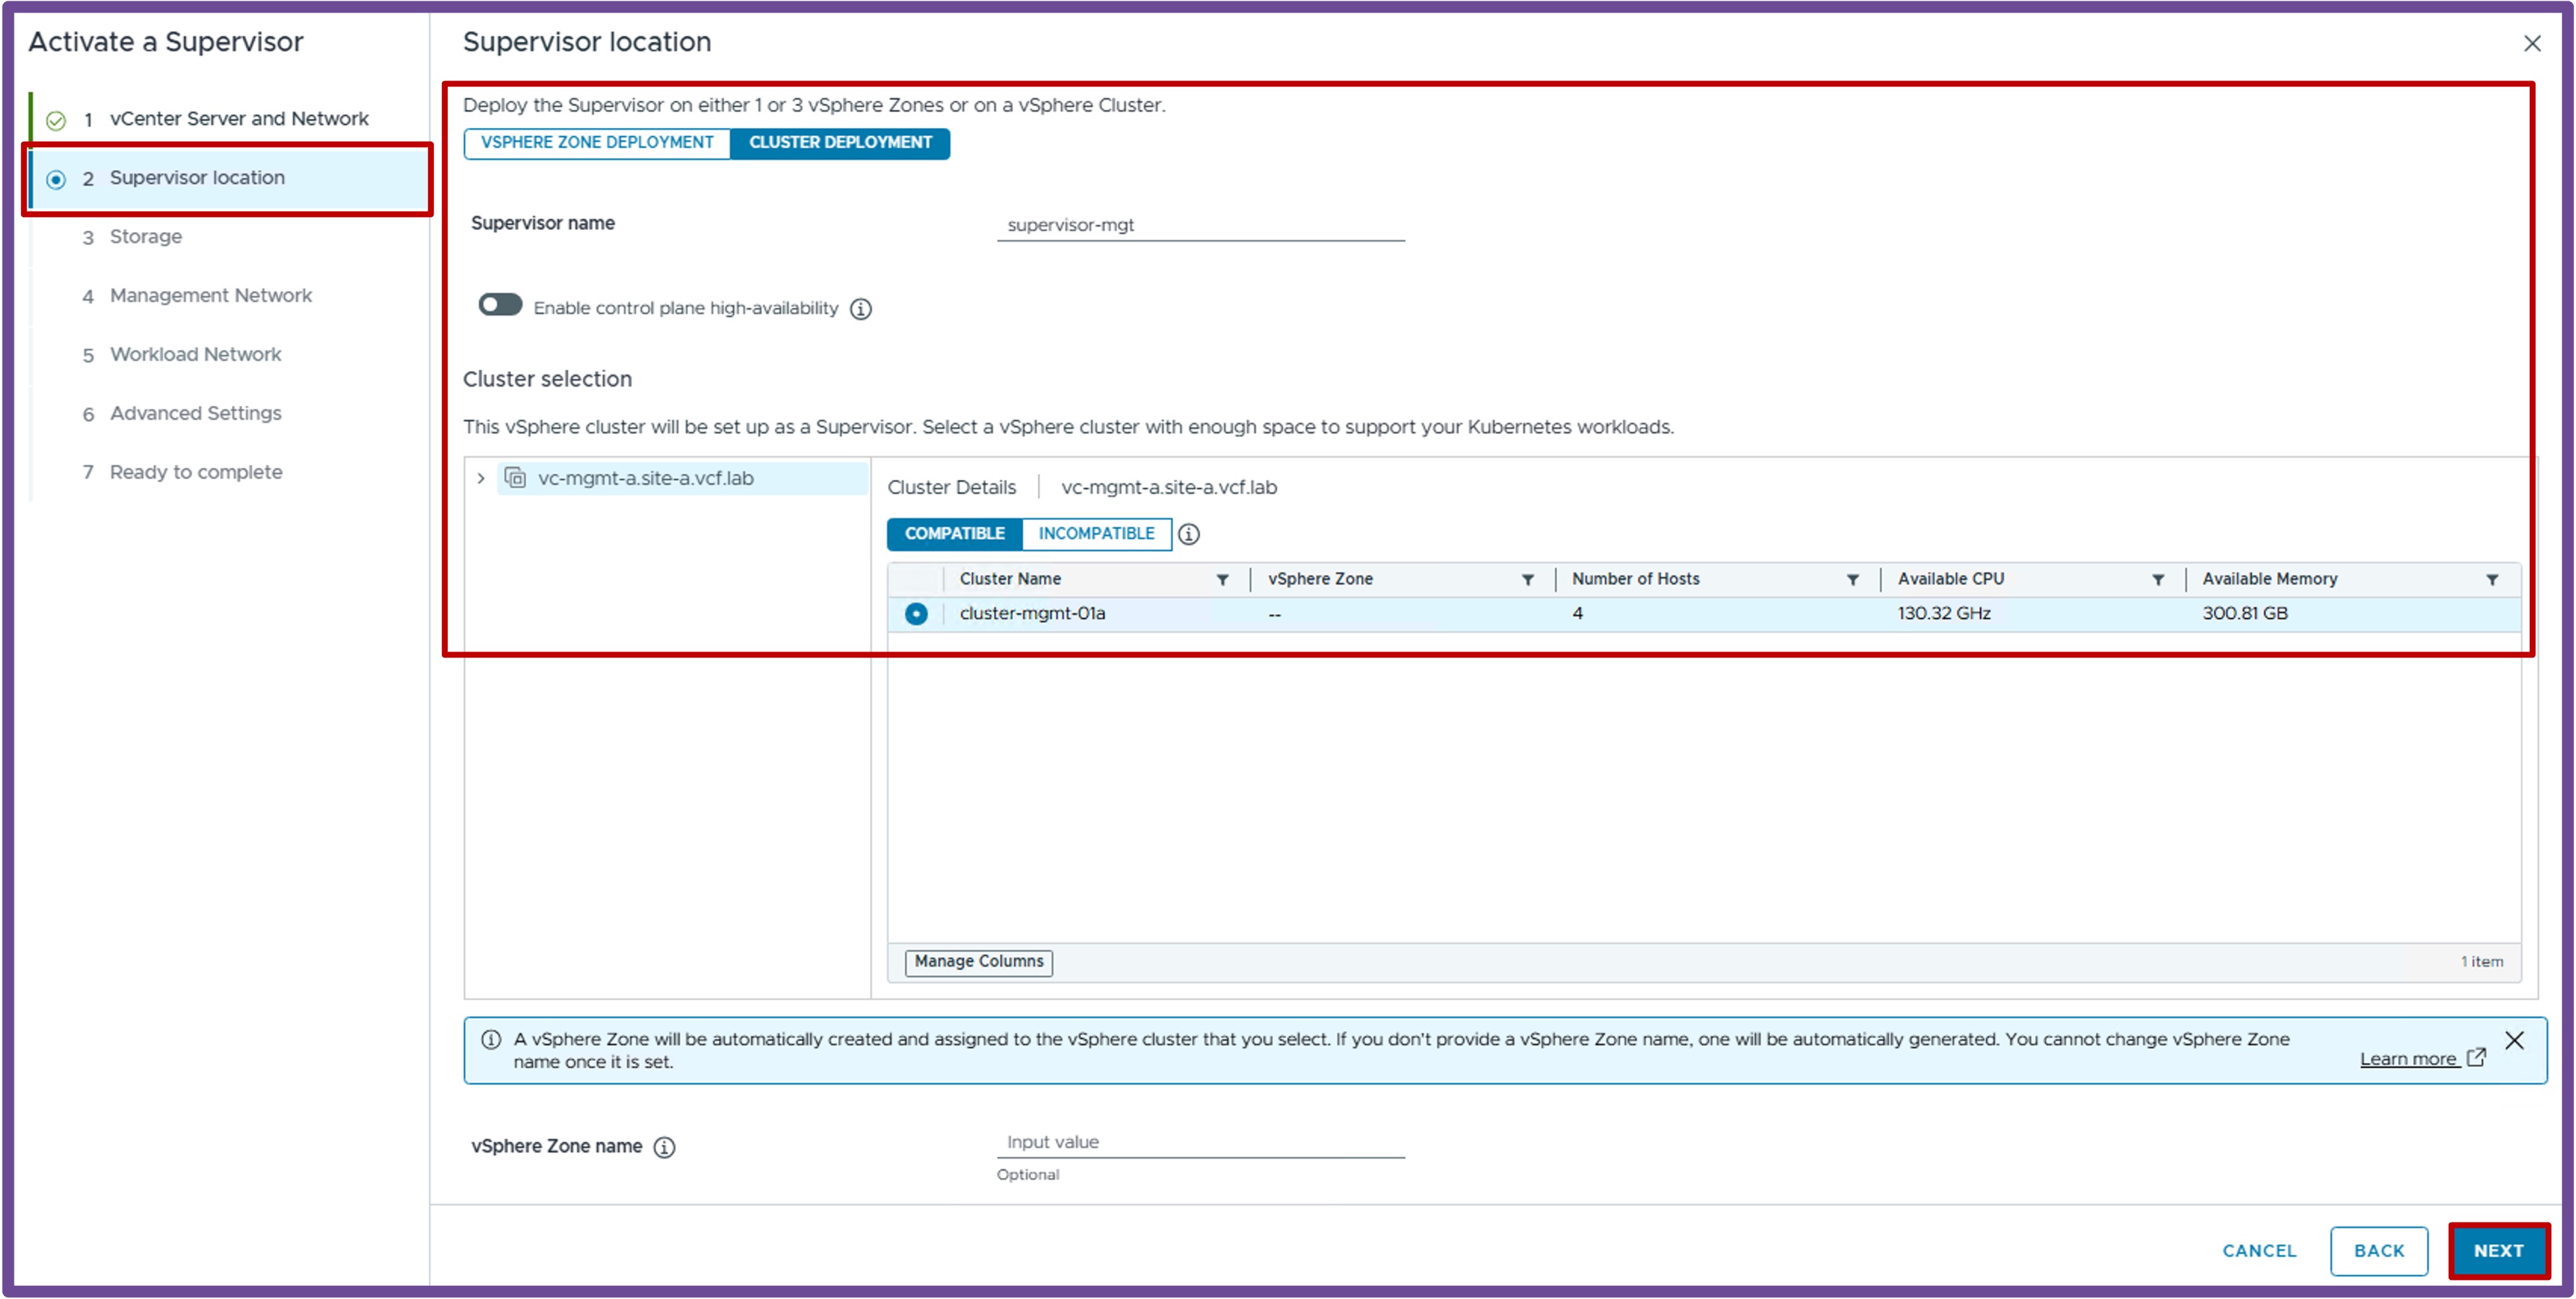
Task: Click the vSphere Zone name info icon
Action: tap(664, 1147)
